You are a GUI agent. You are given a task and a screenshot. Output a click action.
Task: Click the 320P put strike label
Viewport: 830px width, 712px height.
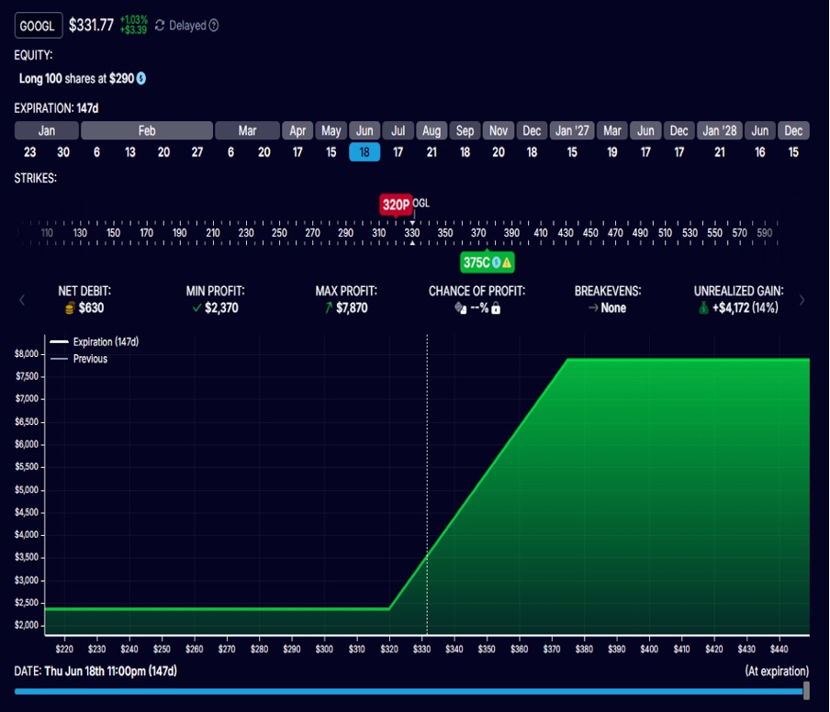396,205
